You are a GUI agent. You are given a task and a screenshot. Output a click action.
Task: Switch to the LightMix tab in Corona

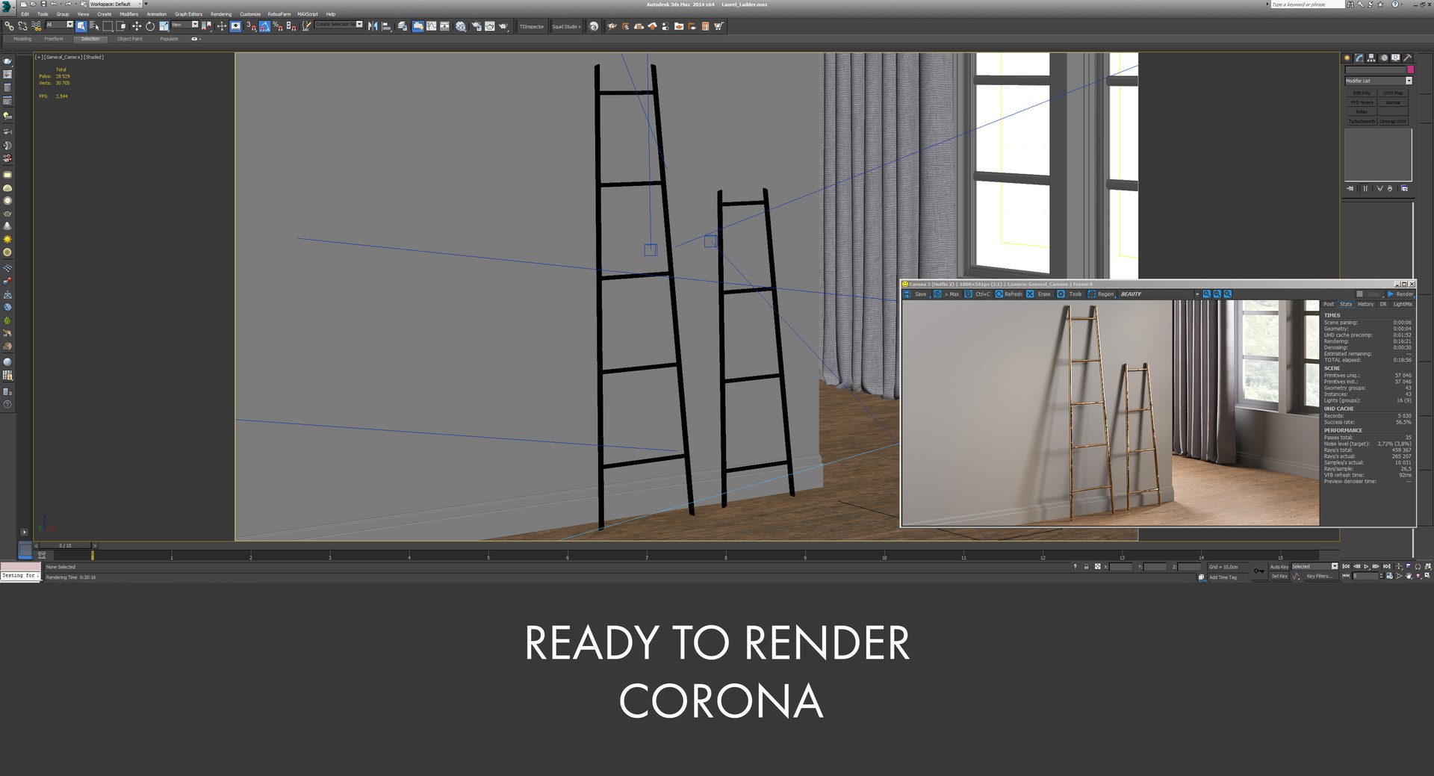click(x=1403, y=304)
